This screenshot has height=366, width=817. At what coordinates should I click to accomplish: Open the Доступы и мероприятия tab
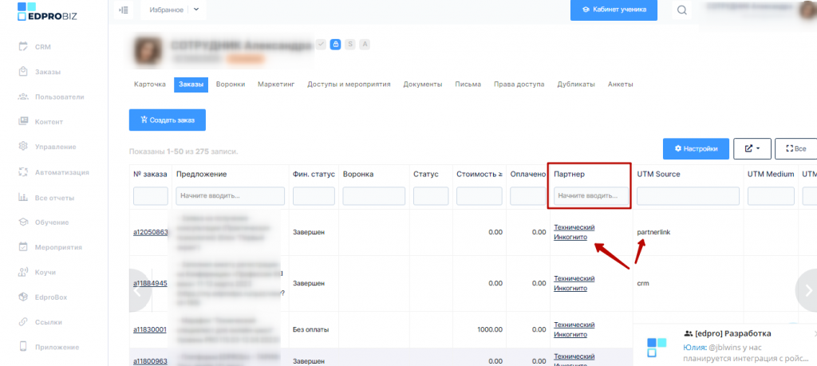point(349,85)
